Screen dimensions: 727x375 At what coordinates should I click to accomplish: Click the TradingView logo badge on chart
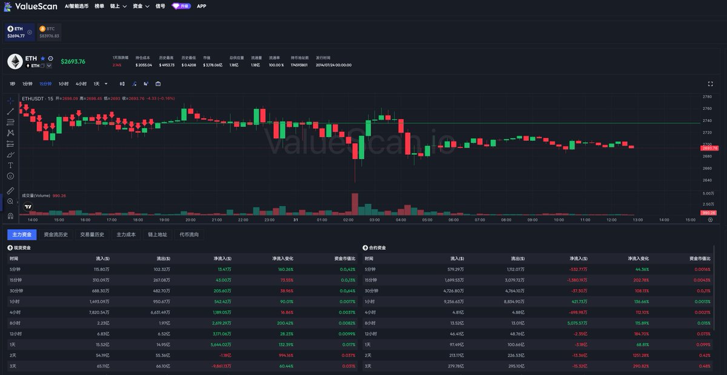tap(28, 206)
